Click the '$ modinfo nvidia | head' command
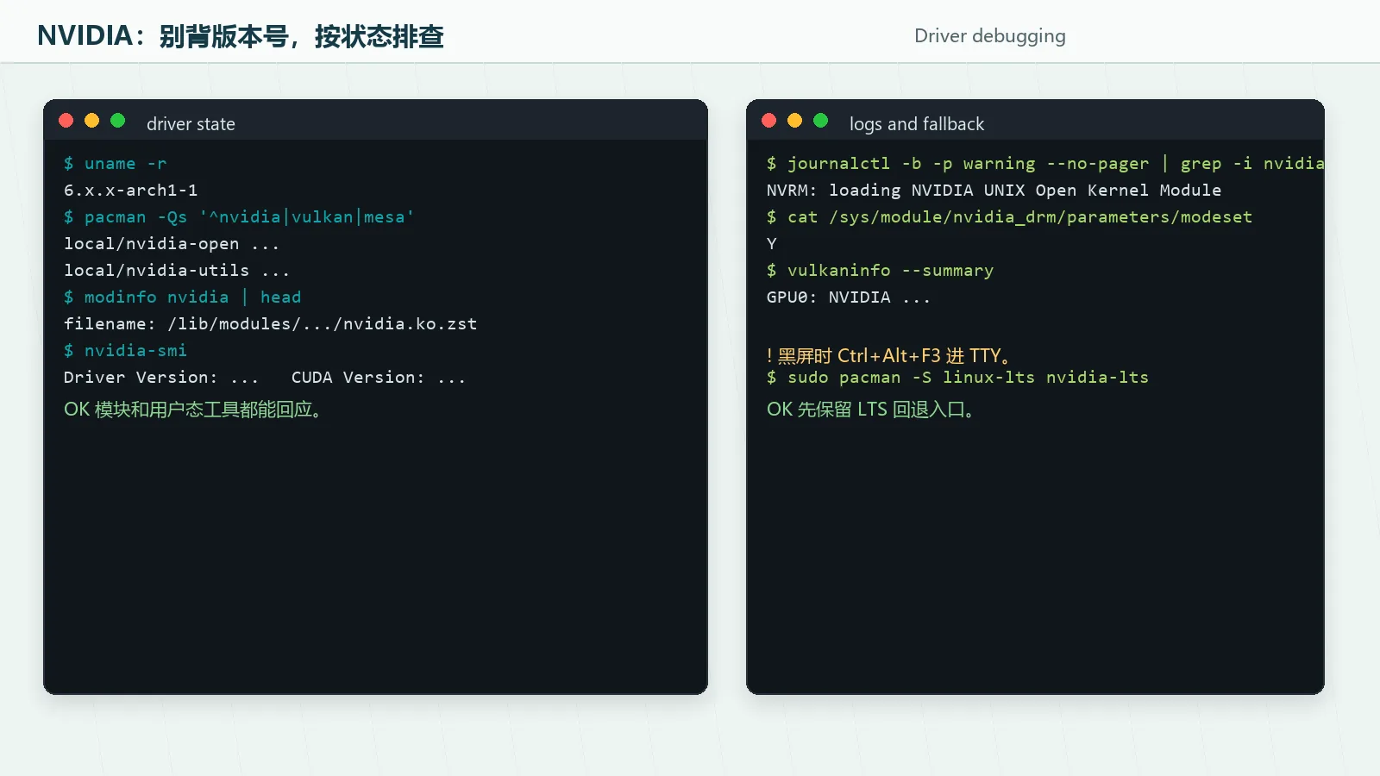The image size is (1380, 776). click(183, 297)
